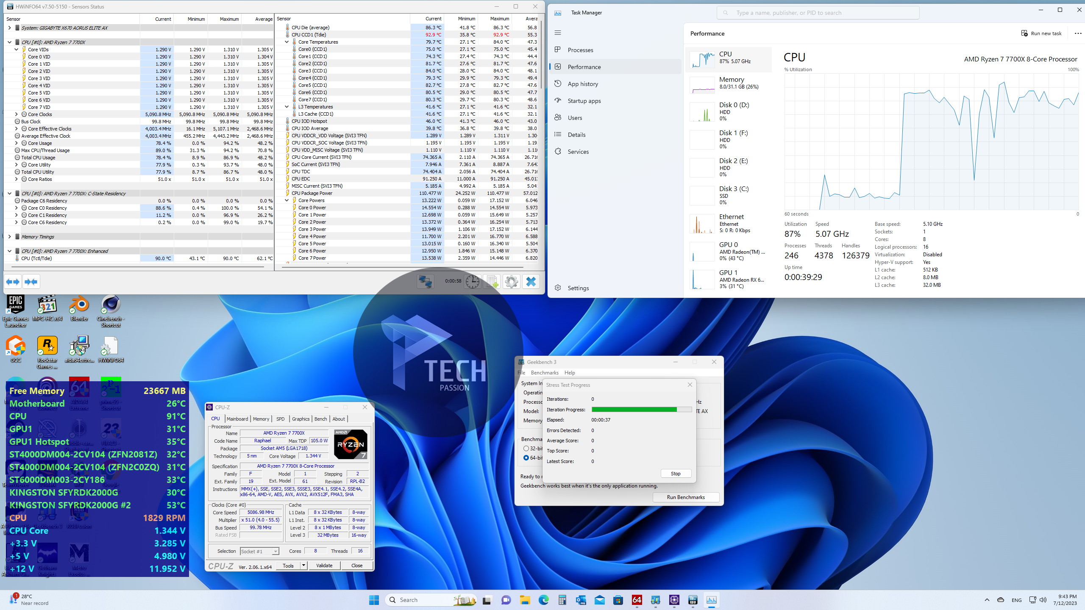The width and height of the screenshot is (1085, 610).
Task: Open CPU-Z Tools dropdown arrow
Action: pos(303,566)
